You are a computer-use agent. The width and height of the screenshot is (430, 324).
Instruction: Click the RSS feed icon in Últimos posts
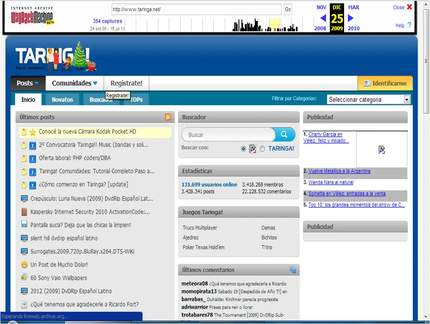[168, 117]
